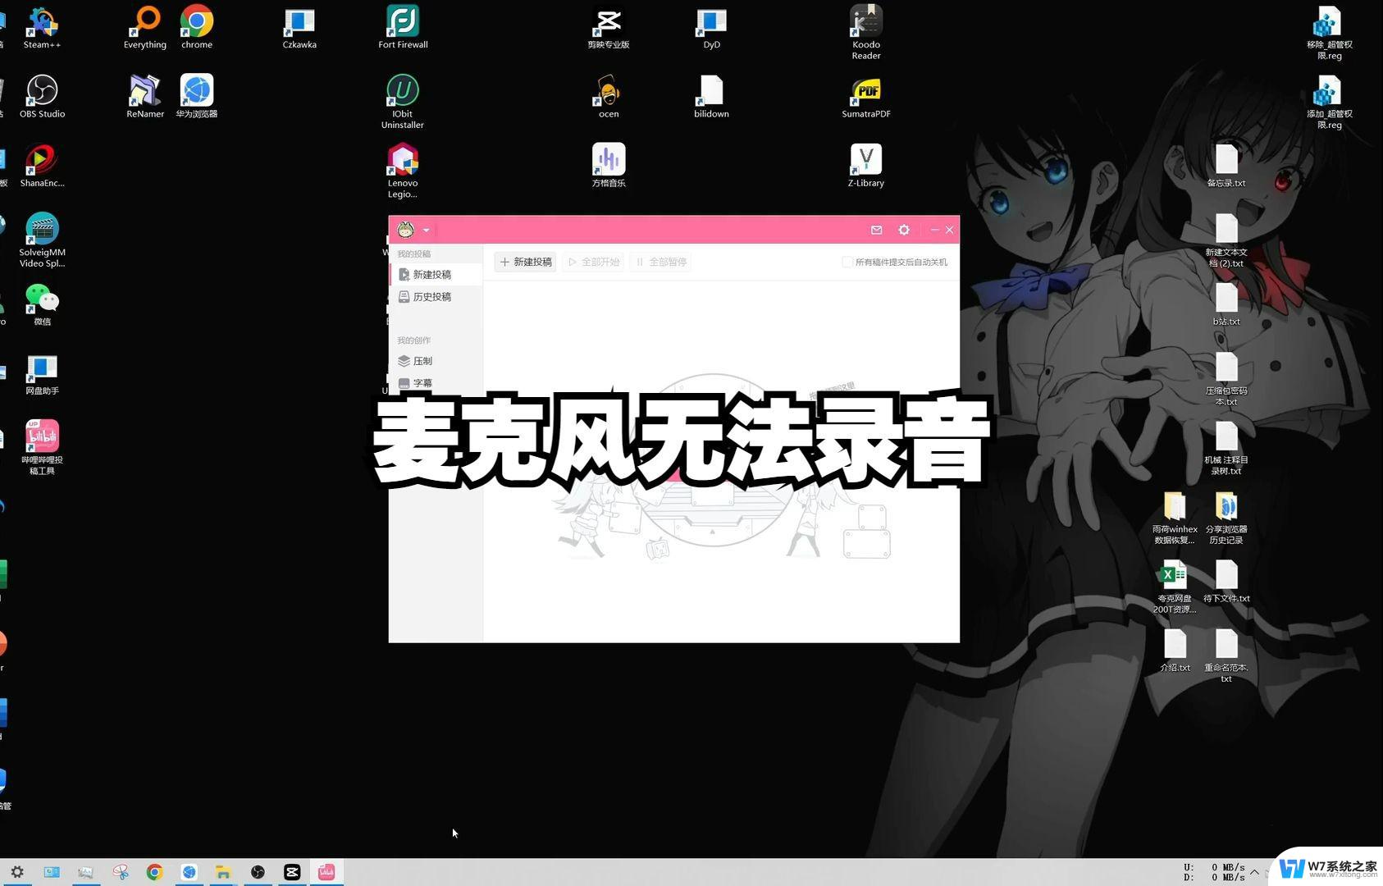Open the 雨荷winhex数据恢复 folder
Screen dimensions: 1383x886
tap(1175, 517)
